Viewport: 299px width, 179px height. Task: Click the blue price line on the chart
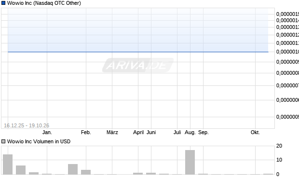pos(138,52)
